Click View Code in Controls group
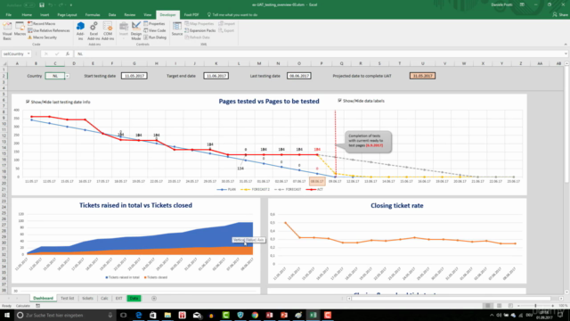This screenshot has height=321, width=570. (x=154, y=30)
